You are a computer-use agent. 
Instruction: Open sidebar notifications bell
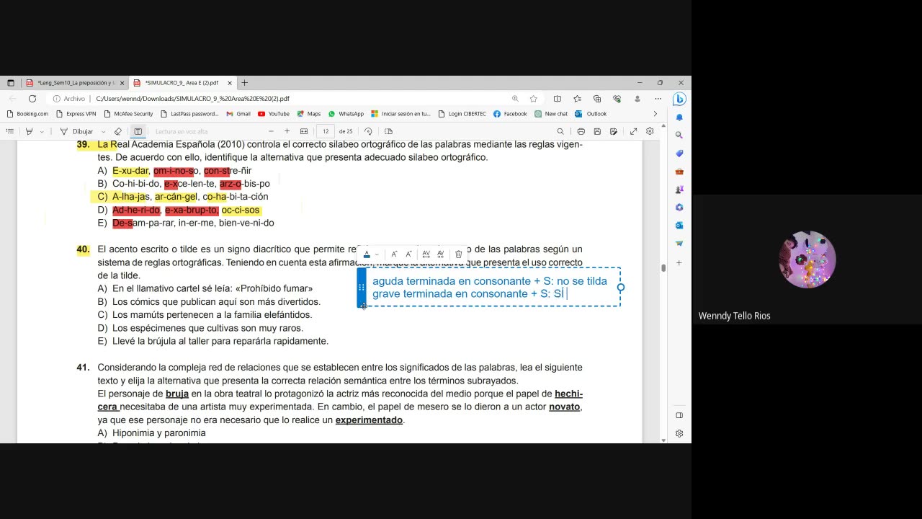pyautogui.click(x=679, y=117)
